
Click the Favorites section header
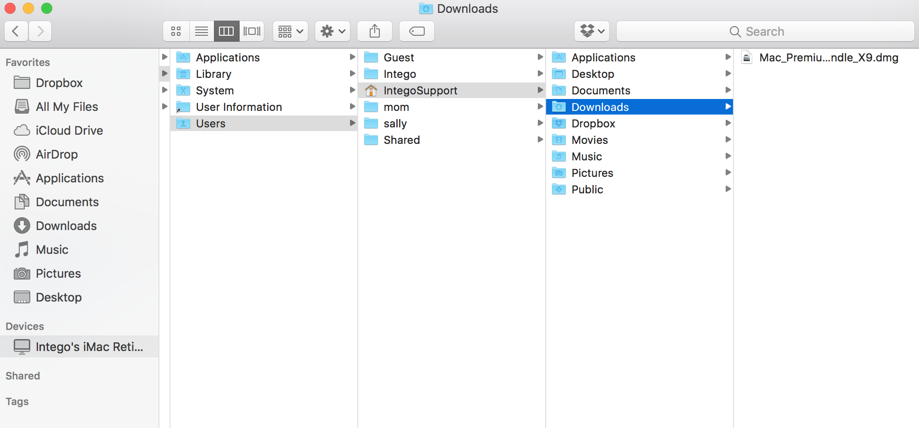(28, 62)
